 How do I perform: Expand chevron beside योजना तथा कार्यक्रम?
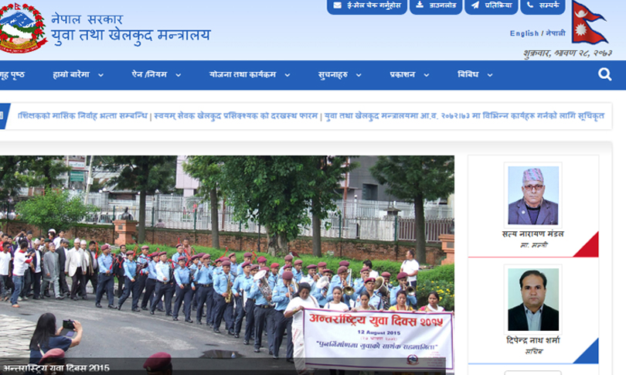pos(287,75)
